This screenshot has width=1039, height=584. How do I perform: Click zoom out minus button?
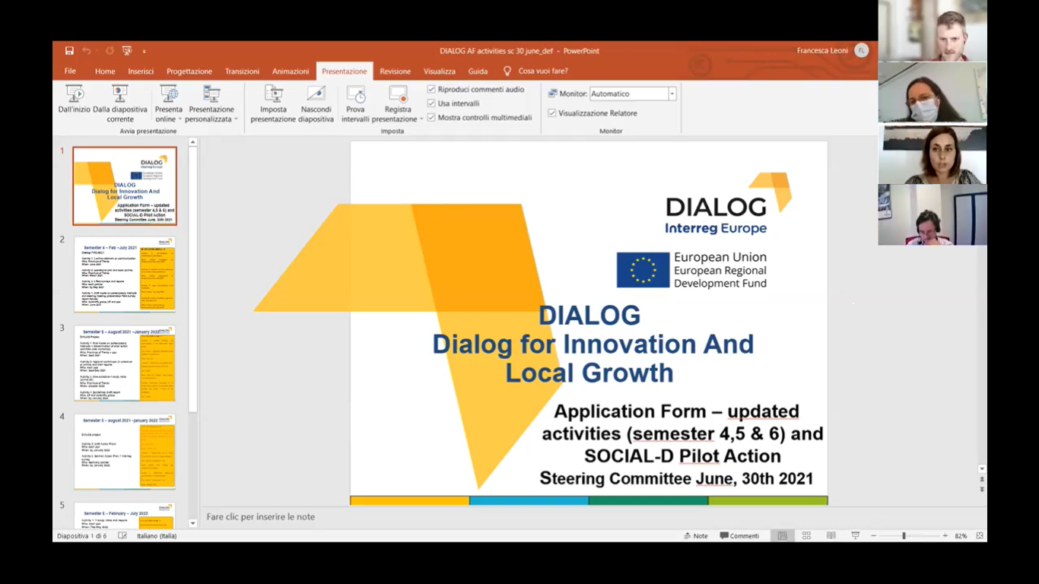point(873,536)
